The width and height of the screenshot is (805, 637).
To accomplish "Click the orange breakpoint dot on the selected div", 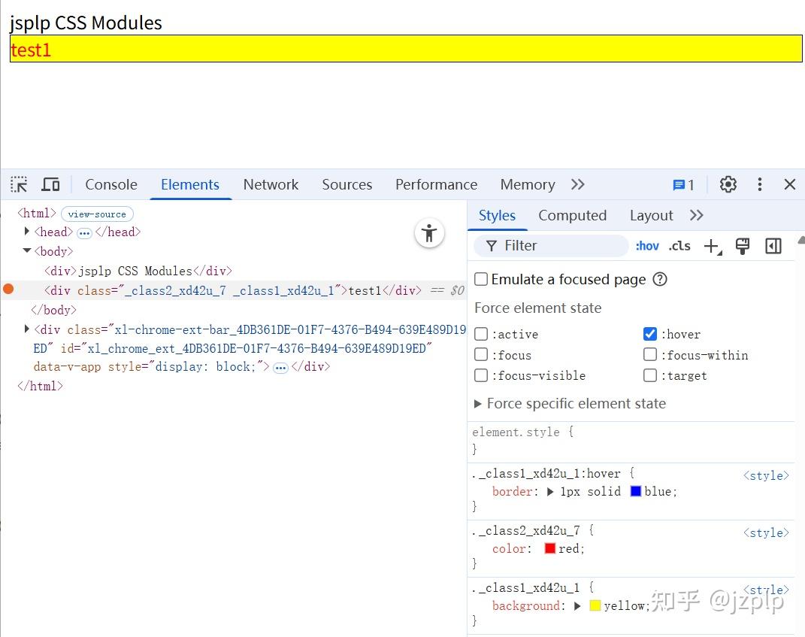I will coord(8,289).
